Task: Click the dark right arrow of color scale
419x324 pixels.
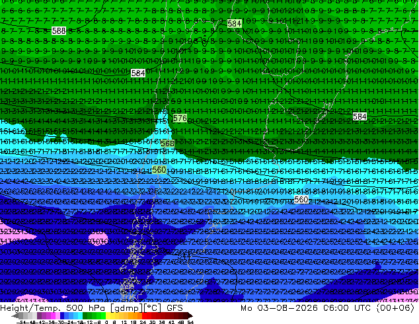Action: 190,316
